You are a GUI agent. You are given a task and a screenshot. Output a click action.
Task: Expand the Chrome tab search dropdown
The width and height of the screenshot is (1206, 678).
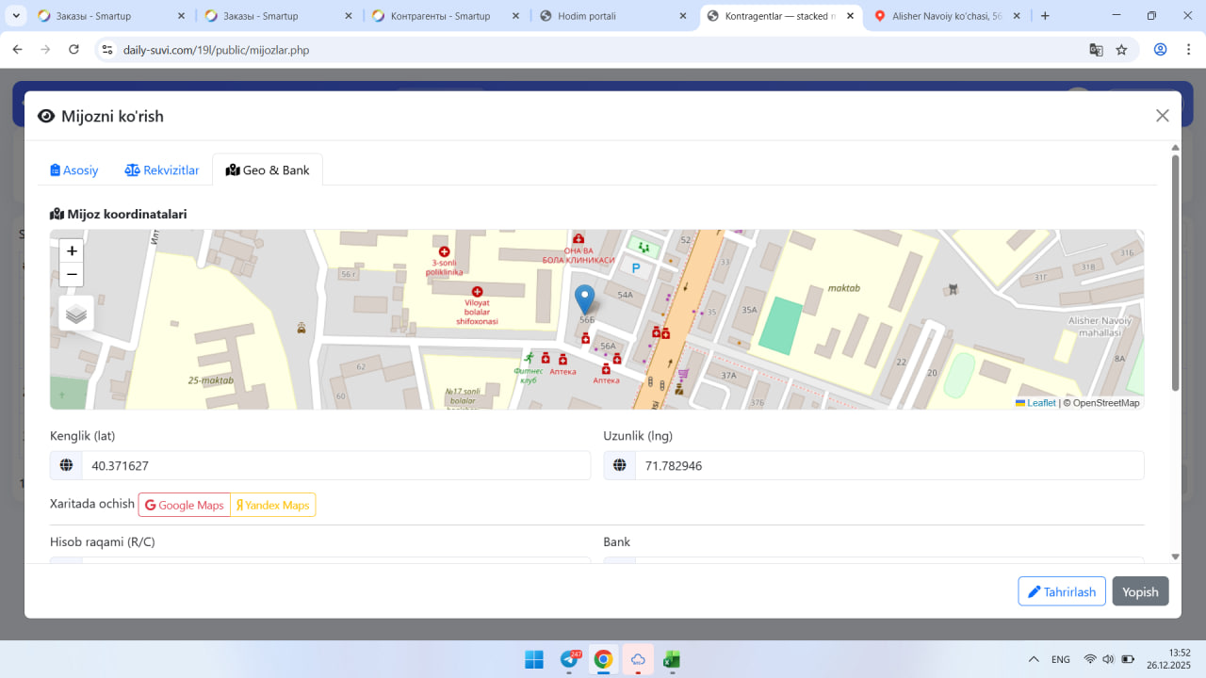pos(16,16)
